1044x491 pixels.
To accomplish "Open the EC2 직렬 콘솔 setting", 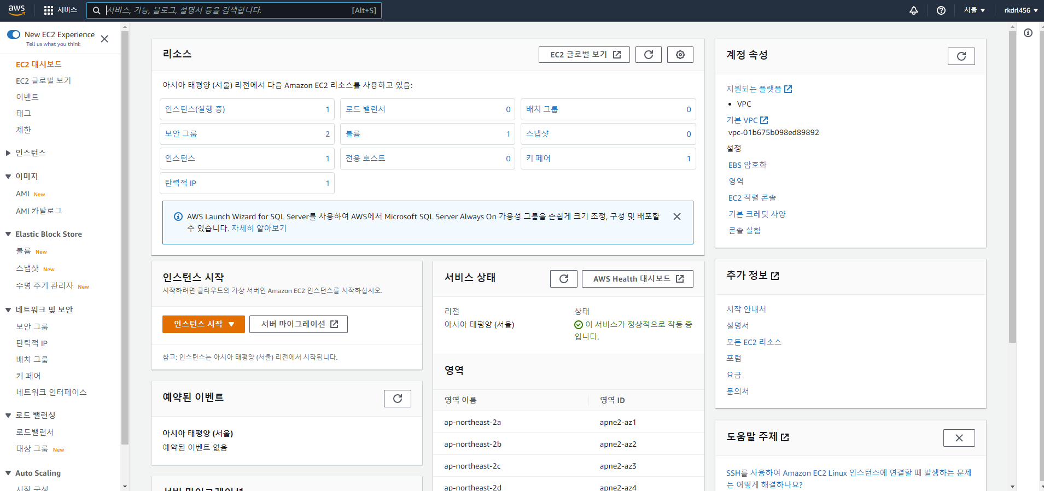I will tap(752, 198).
